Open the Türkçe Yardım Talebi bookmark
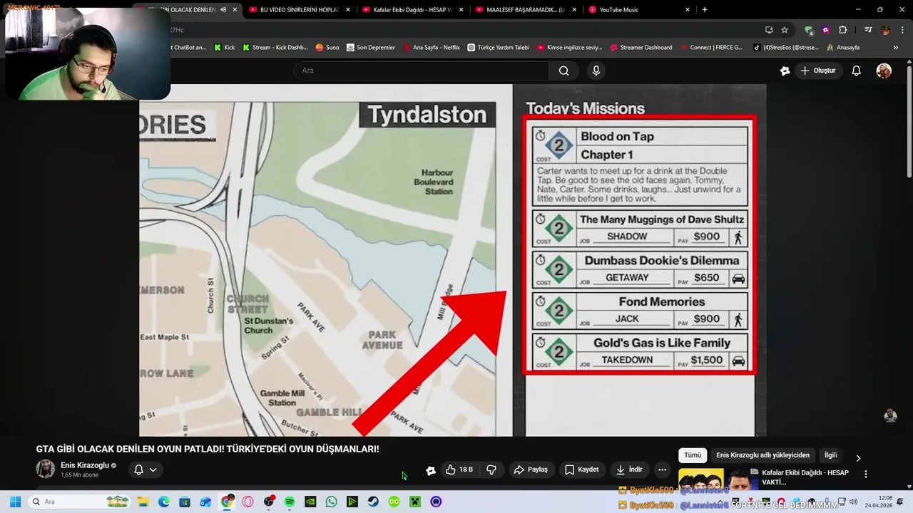913x513 pixels. pyautogui.click(x=499, y=48)
